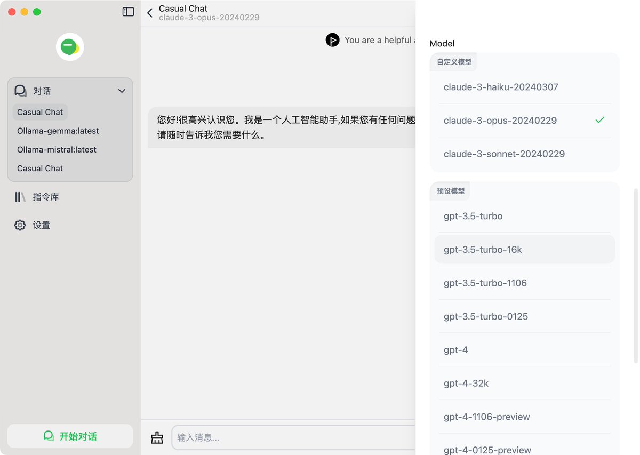The height and width of the screenshot is (455, 640).
Task: Collapse the 对话 section chevron
Action: pyautogui.click(x=122, y=91)
